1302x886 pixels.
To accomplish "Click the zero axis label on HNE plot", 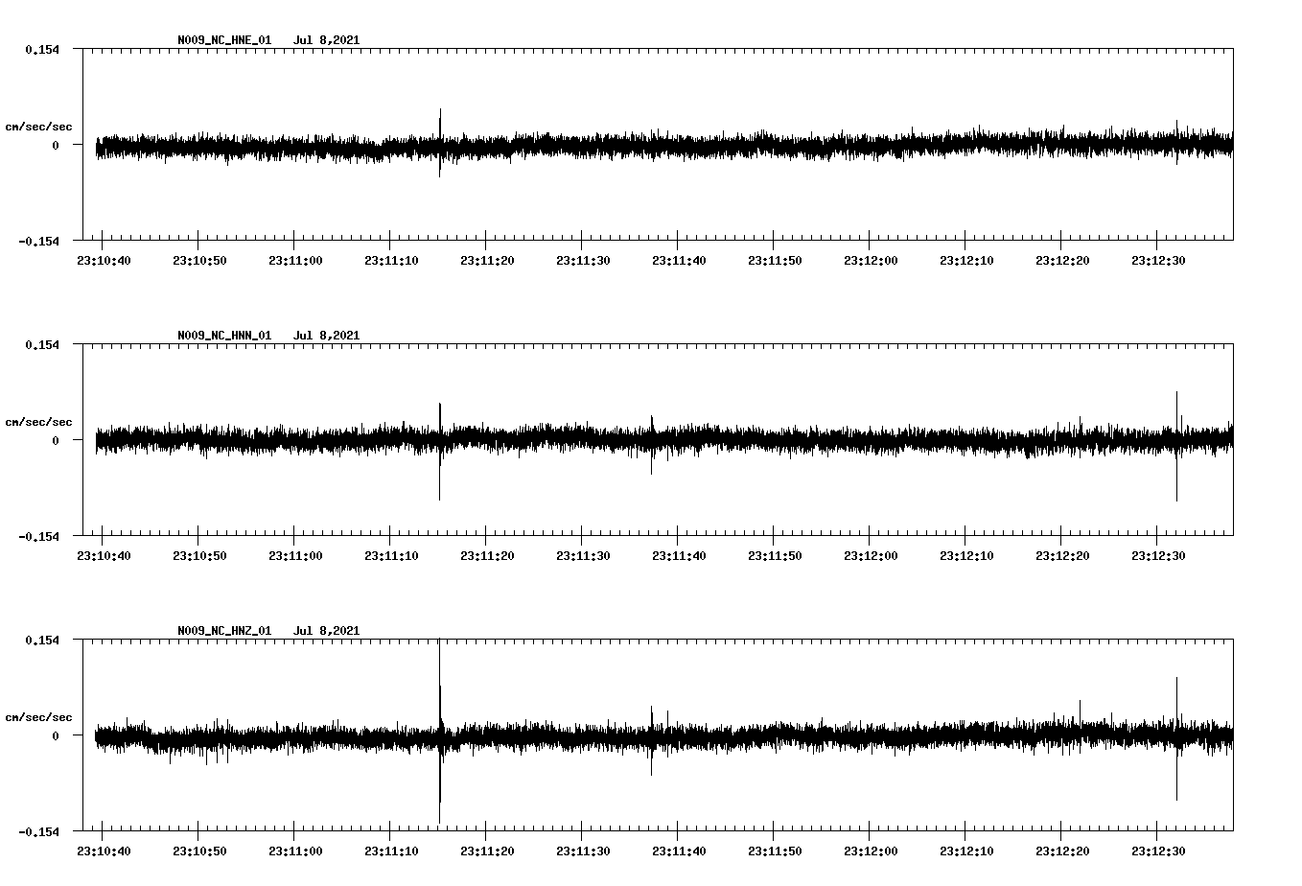I will (x=55, y=145).
